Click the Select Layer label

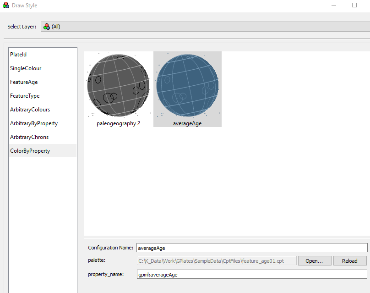(22, 27)
